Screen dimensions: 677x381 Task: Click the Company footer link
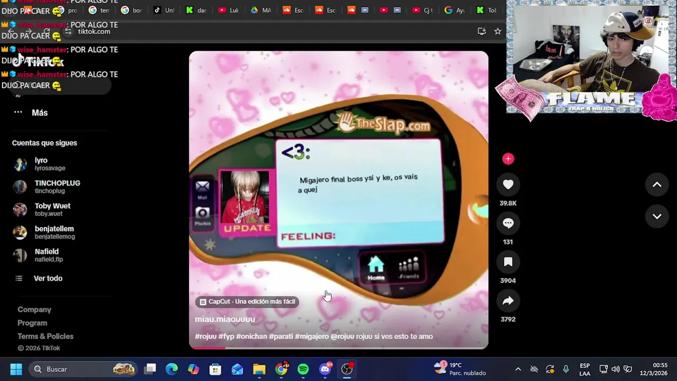(34, 310)
